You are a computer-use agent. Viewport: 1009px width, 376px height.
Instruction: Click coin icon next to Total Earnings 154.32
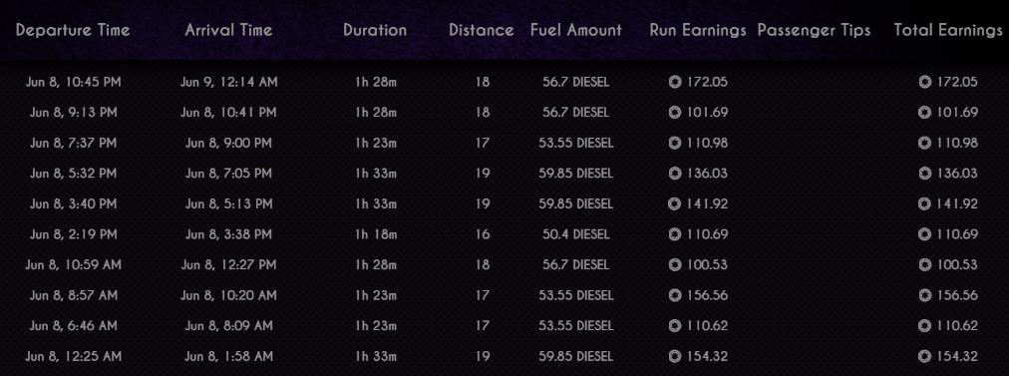pyautogui.click(x=924, y=356)
